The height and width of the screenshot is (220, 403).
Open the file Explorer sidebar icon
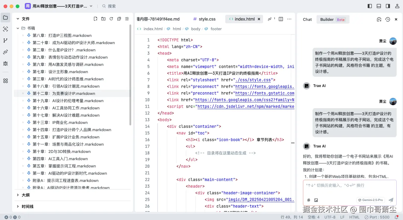tap(5, 18)
